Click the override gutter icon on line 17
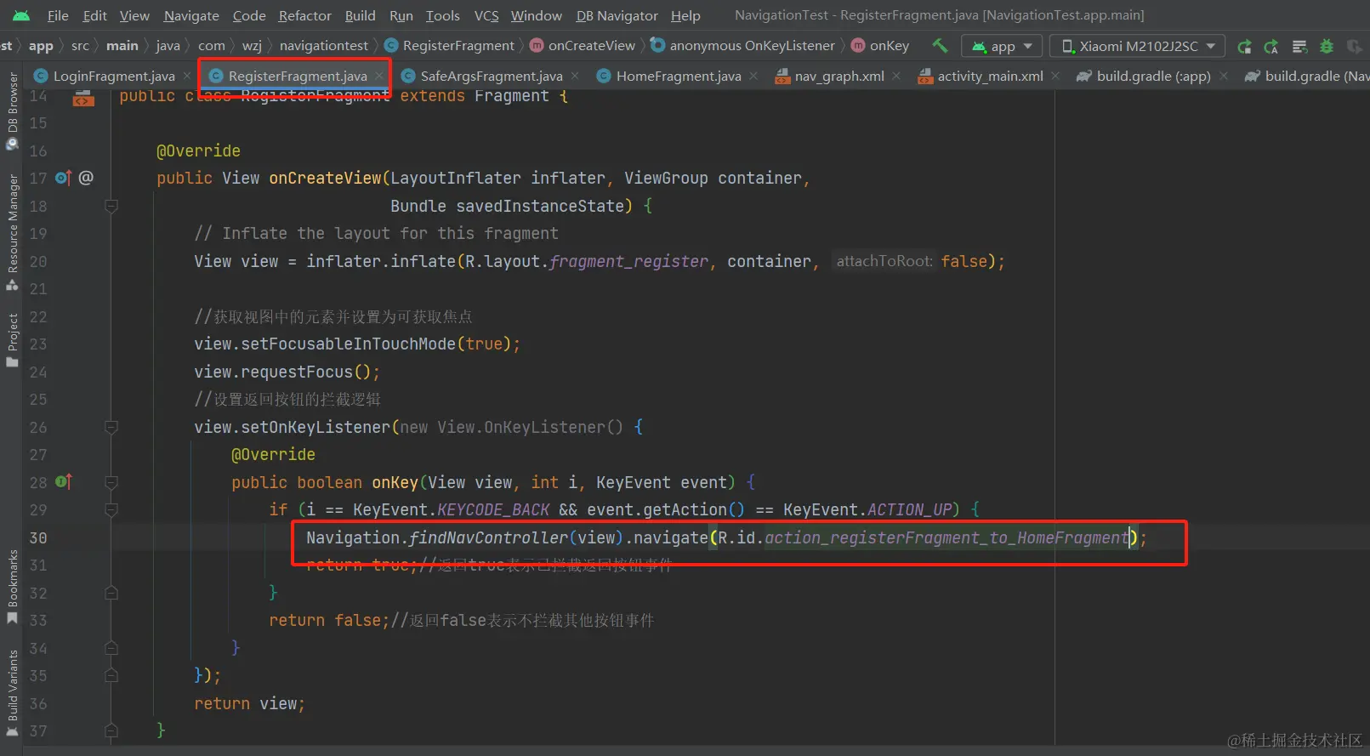1370x756 pixels. (64, 178)
